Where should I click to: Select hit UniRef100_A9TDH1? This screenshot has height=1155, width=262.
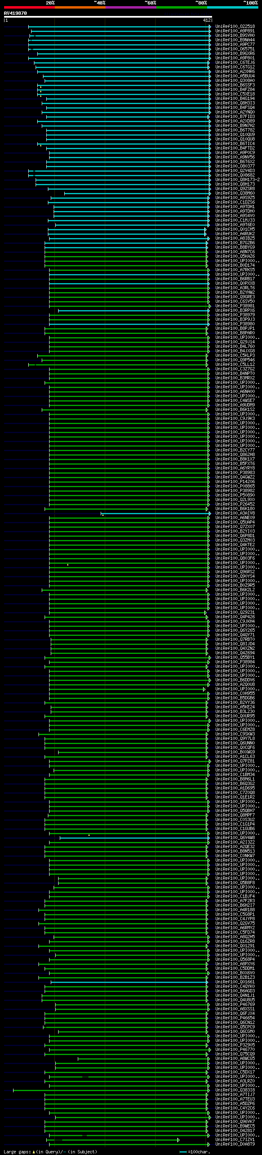tap(235, 206)
